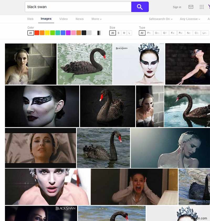Click the magnifying glass search icon
This screenshot has height=221, width=210.
point(140,7)
